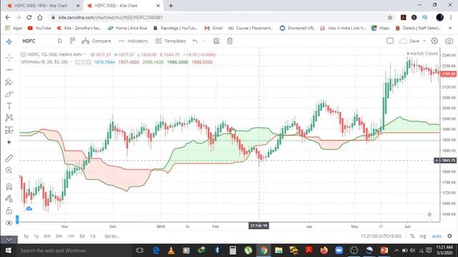The height and width of the screenshot is (257, 458).
Task: Open the Windows Start menu
Action: pyautogui.click(x=8, y=251)
